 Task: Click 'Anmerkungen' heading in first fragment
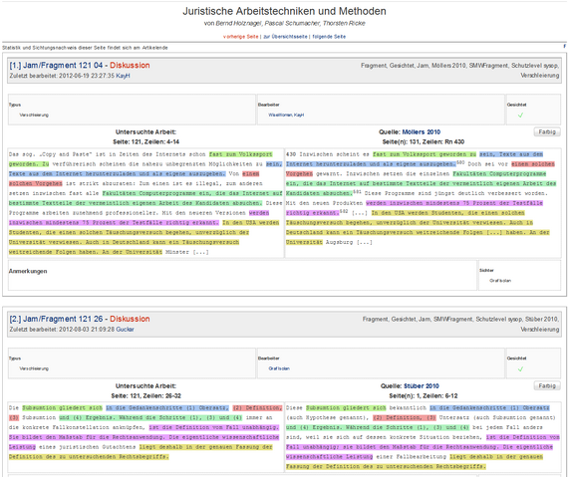tap(28, 271)
